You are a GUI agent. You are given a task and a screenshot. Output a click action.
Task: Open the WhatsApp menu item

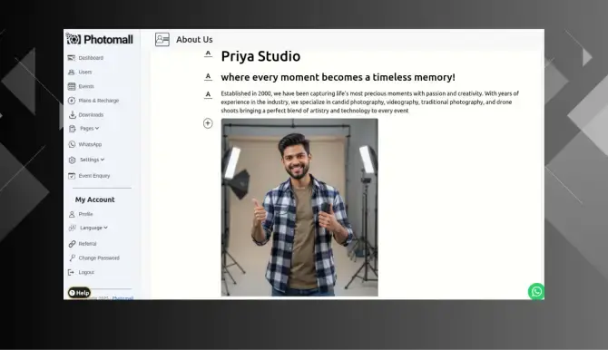coord(90,144)
